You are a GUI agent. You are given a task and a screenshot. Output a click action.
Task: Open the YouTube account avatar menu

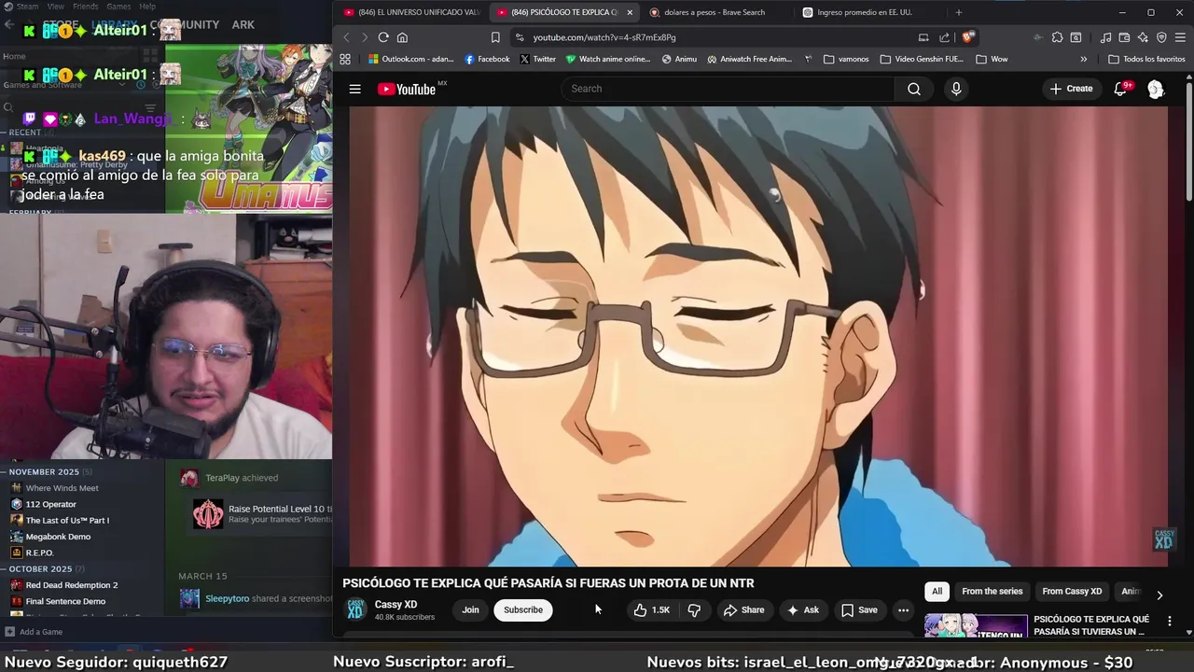coord(1156,89)
